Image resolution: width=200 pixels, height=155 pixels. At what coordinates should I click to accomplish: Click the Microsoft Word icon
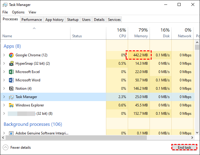click(11, 80)
